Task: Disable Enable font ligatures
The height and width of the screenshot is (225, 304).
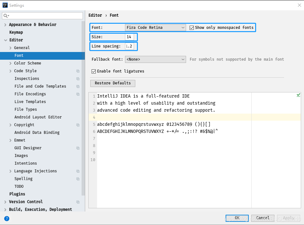Action: 94,71
